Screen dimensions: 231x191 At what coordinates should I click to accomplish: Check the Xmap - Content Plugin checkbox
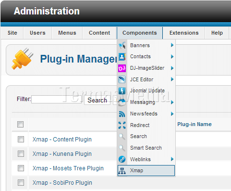21,139
